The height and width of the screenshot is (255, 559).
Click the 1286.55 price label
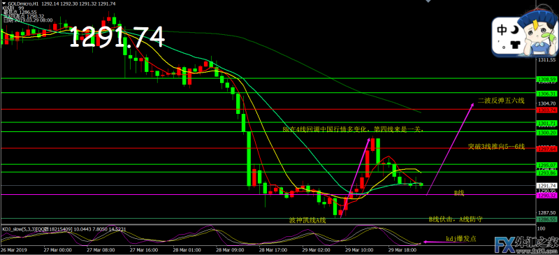pyautogui.click(x=546, y=219)
